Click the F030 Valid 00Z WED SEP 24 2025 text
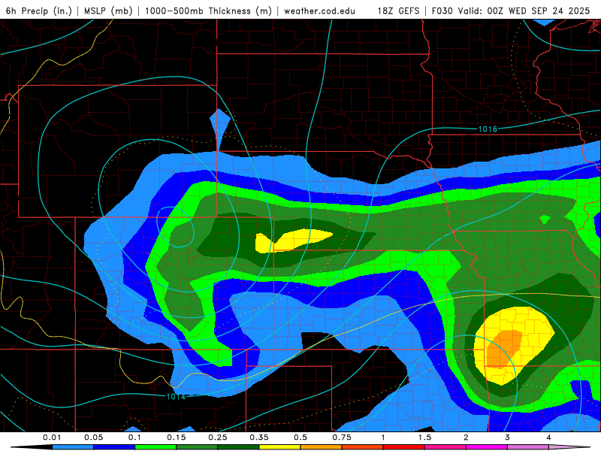The height and width of the screenshot is (451, 601). (x=511, y=11)
